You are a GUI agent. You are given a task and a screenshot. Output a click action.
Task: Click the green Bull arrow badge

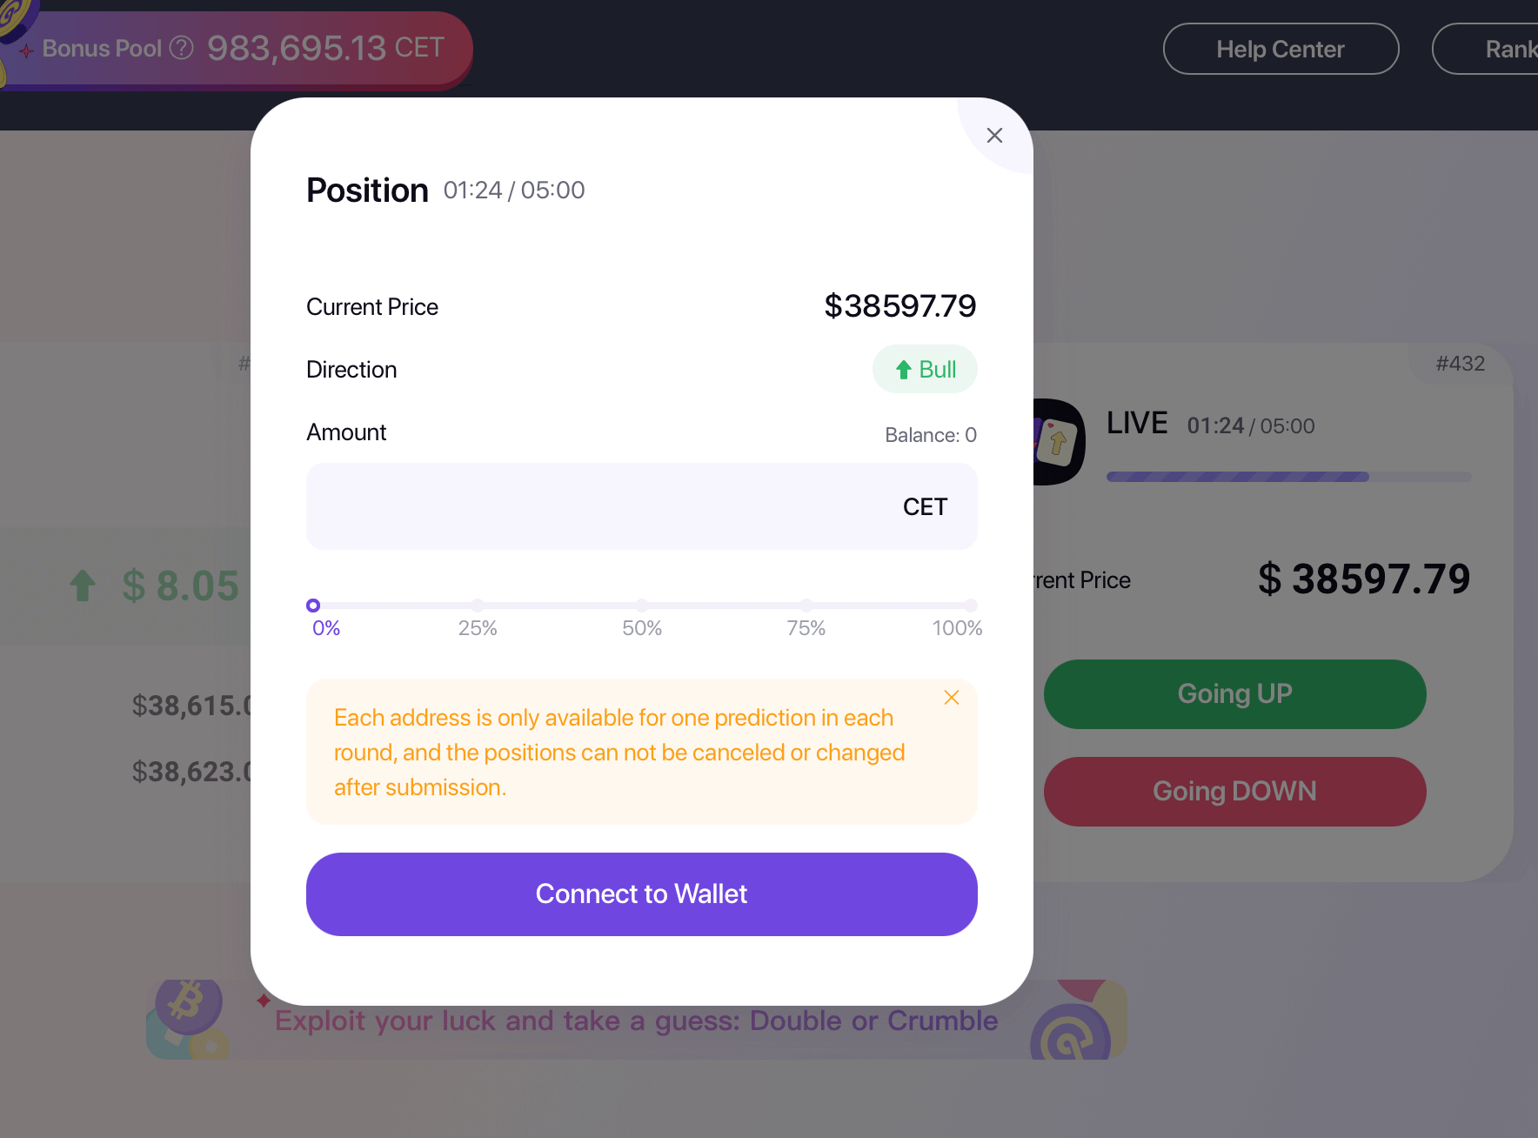coord(925,370)
